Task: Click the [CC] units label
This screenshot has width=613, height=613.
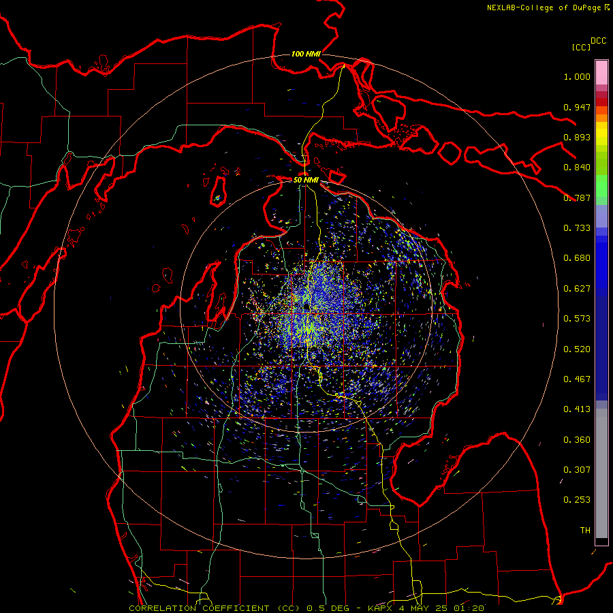Action: [581, 47]
